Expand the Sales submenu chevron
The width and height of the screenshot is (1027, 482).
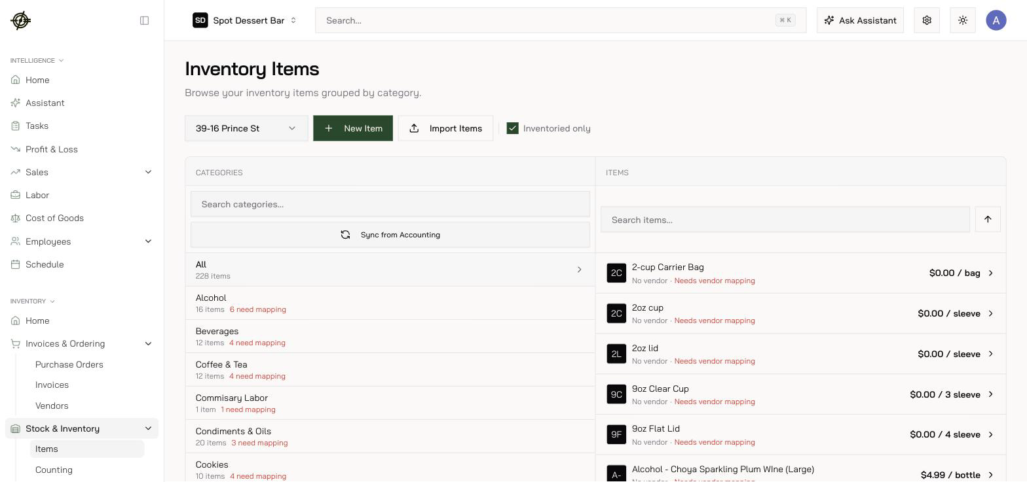click(x=148, y=172)
